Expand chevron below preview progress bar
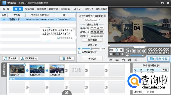This screenshot has height=95, width=171. 139,47
